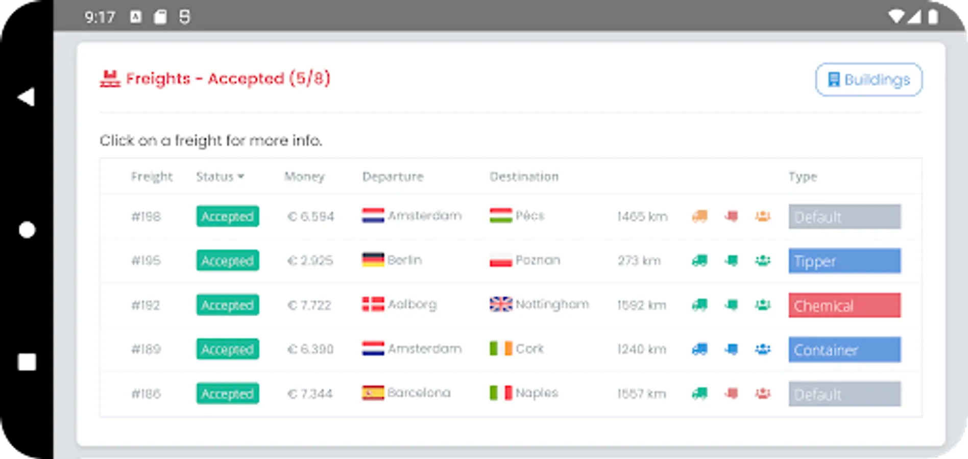Tap the red crew icon for freight #186
Image resolution: width=968 pixels, height=459 pixels.
[x=762, y=393]
